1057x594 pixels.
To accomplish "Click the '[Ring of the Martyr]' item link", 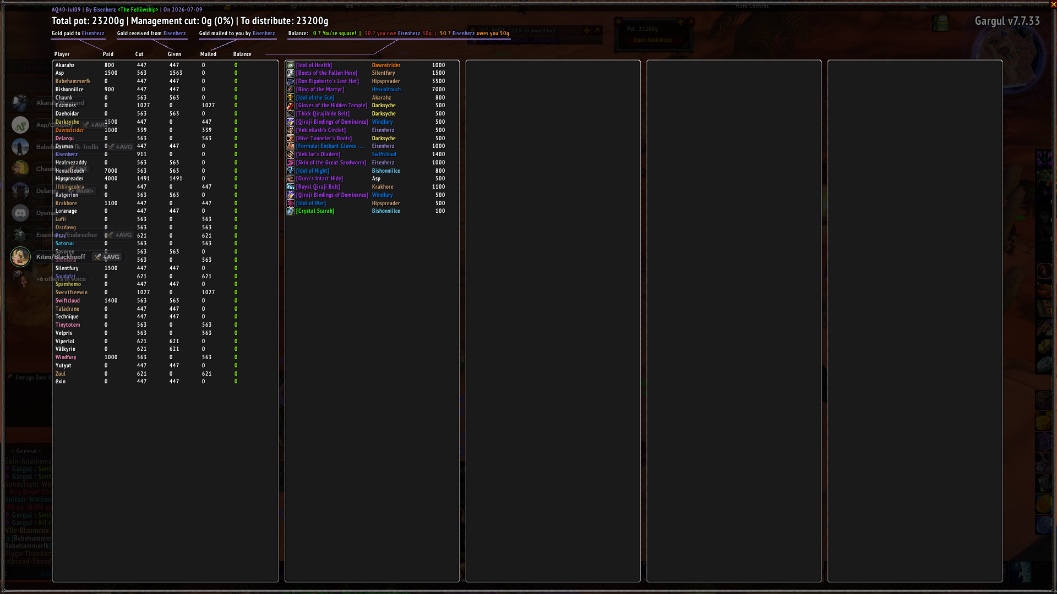I will (x=320, y=90).
